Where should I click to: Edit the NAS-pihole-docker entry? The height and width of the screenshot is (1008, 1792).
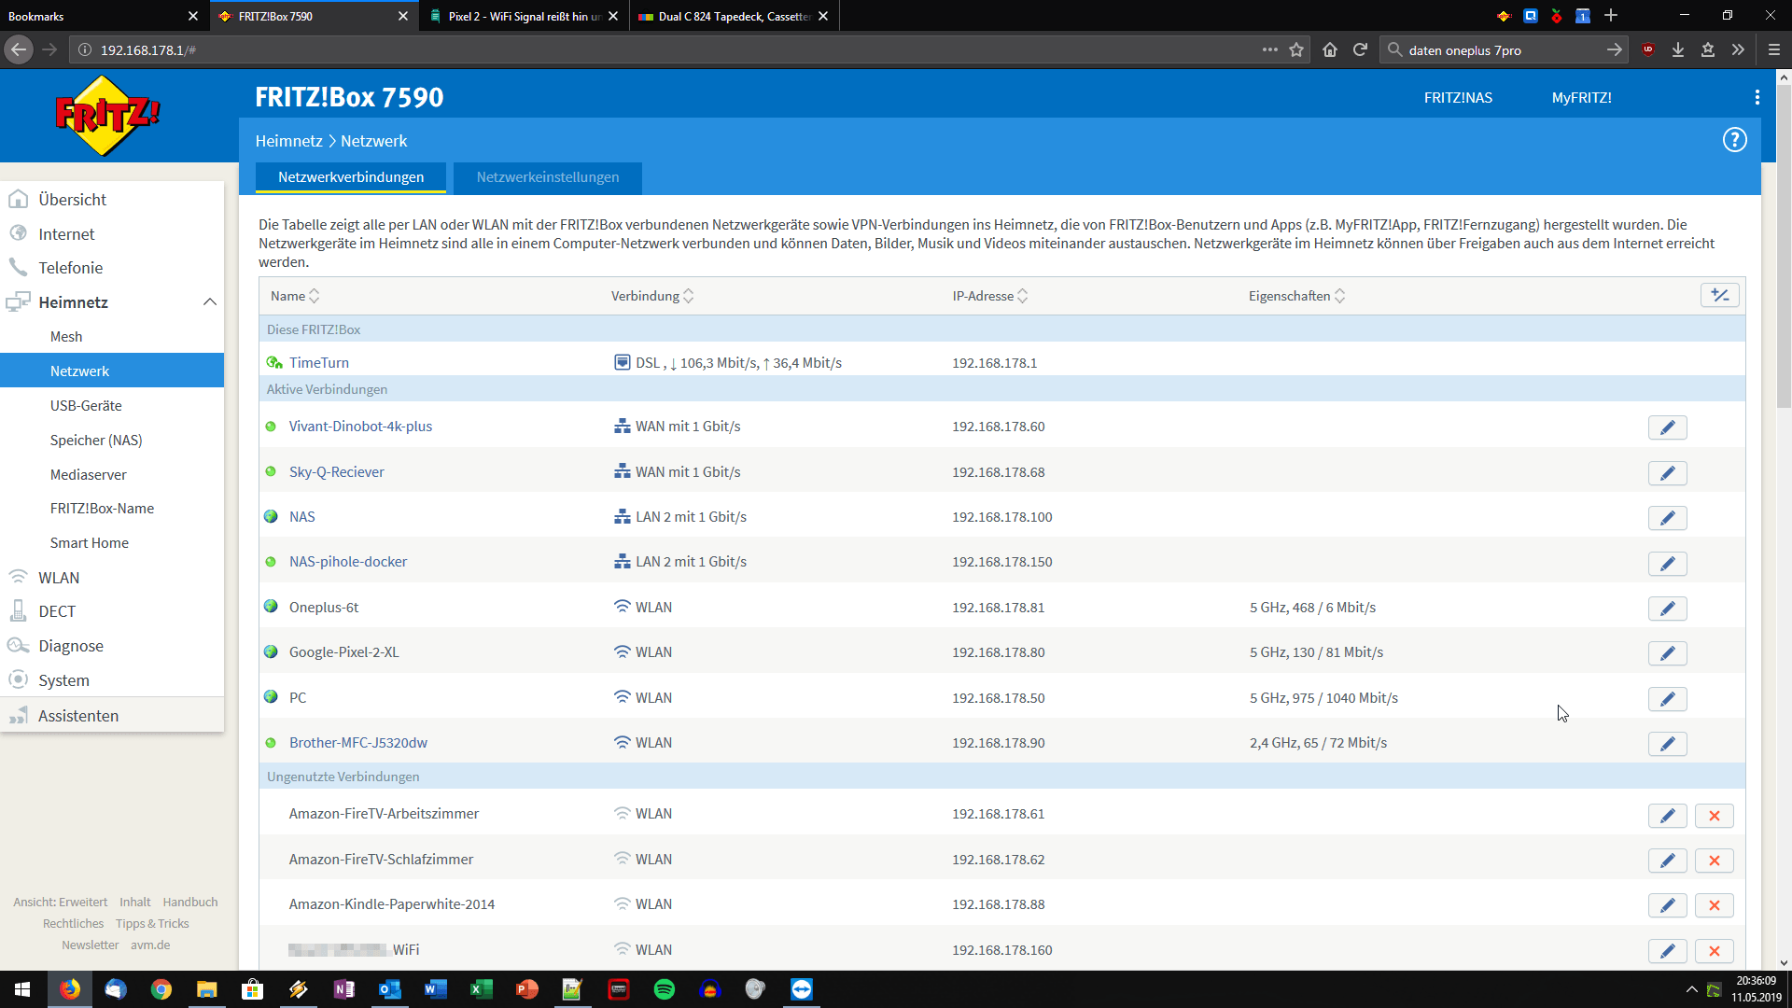(x=1667, y=564)
